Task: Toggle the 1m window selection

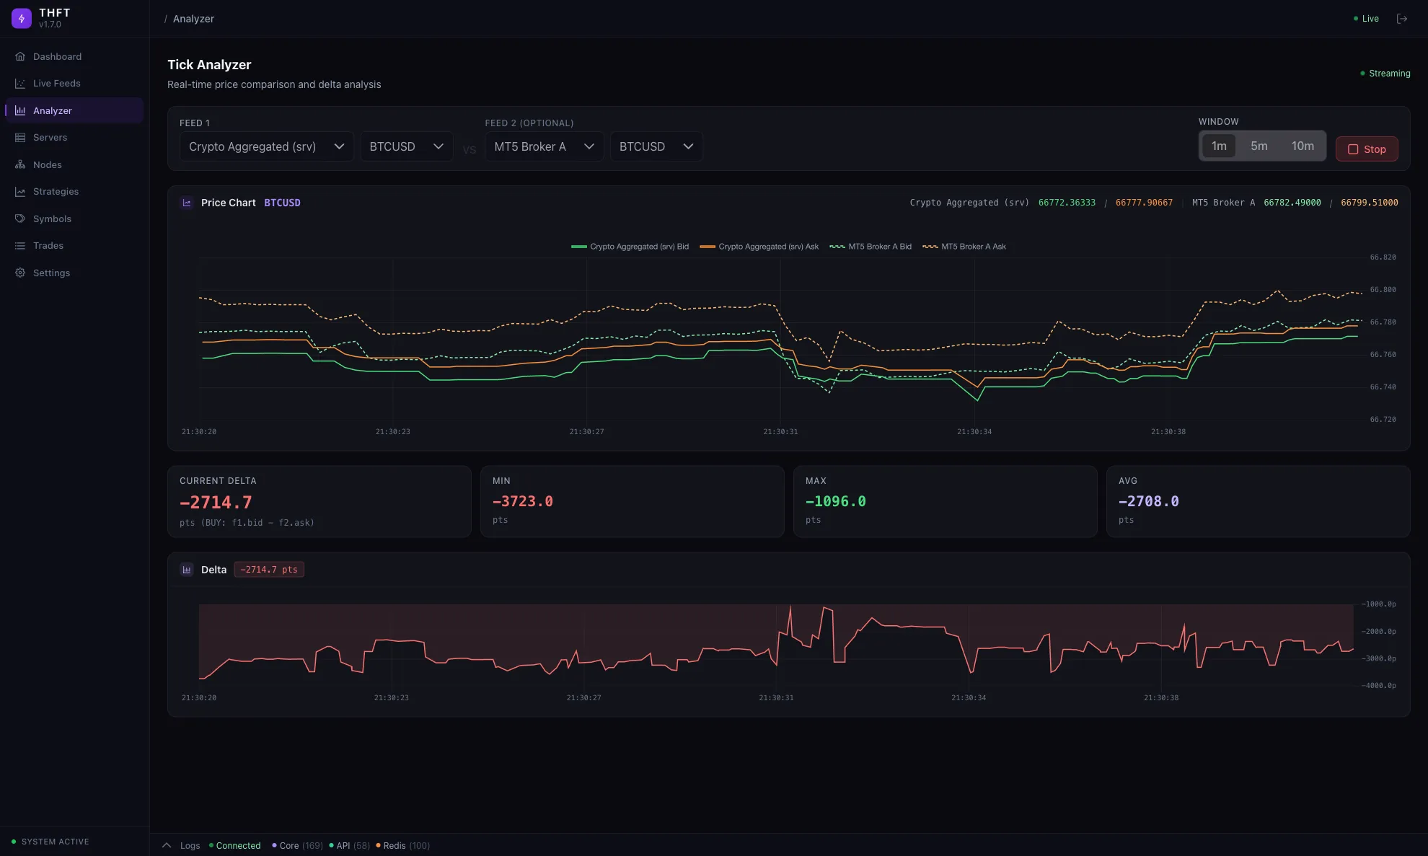Action: click(x=1219, y=146)
